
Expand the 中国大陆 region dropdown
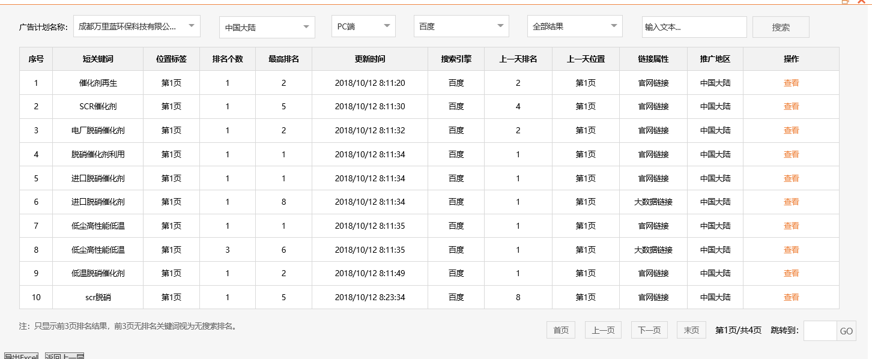point(267,26)
